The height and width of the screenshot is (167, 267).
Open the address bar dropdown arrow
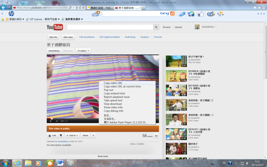tap(73, 8)
